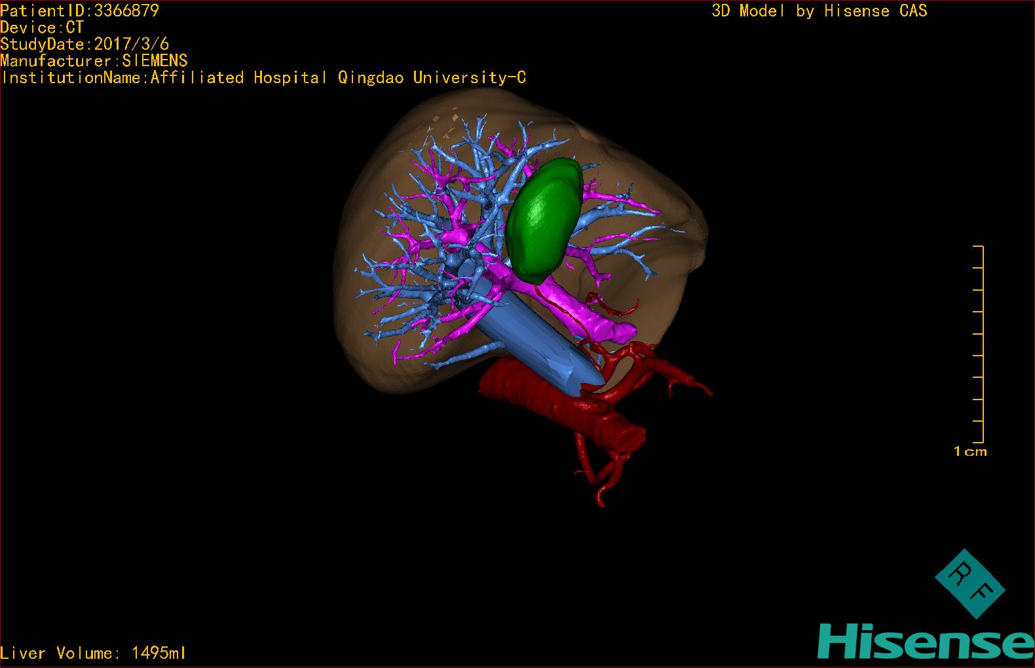Click the PatientID:3366879 text
This screenshot has height=668, width=1035.
tap(79, 10)
